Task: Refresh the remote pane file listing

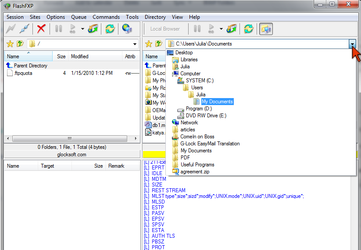Action: pos(109,29)
